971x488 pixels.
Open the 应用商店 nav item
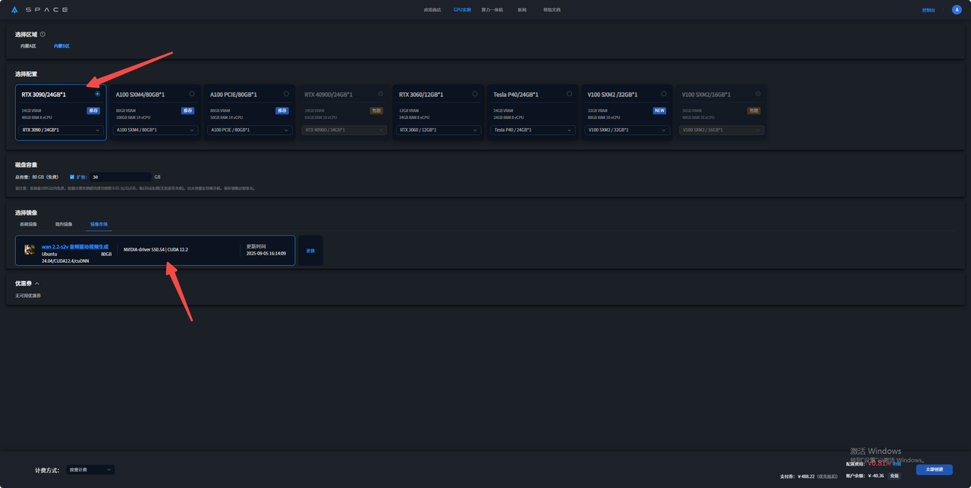click(x=432, y=10)
